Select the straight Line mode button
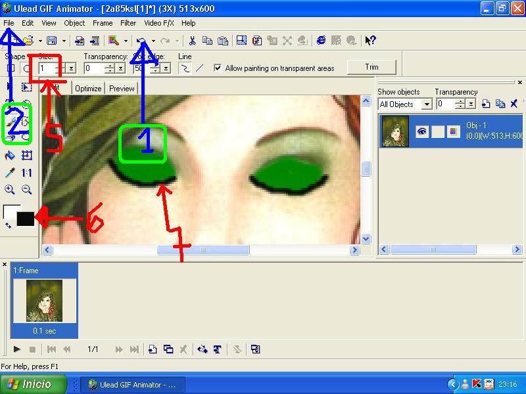 click(x=199, y=68)
